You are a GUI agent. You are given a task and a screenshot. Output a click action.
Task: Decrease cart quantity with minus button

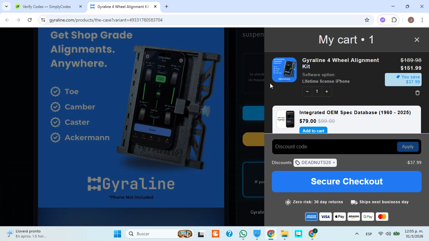point(307,91)
